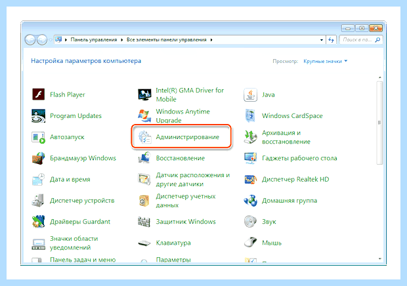
Task: Click the Program Updates link text
Action: (75, 116)
